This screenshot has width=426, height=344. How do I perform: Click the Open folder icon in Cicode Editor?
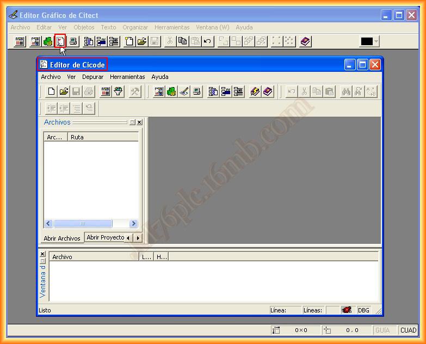pyautogui.click(x=64, y=91)
